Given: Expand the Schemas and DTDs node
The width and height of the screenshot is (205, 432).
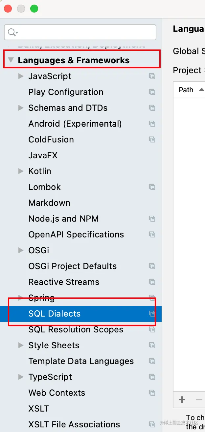Looking at the screenshot, I should [21, 108].
